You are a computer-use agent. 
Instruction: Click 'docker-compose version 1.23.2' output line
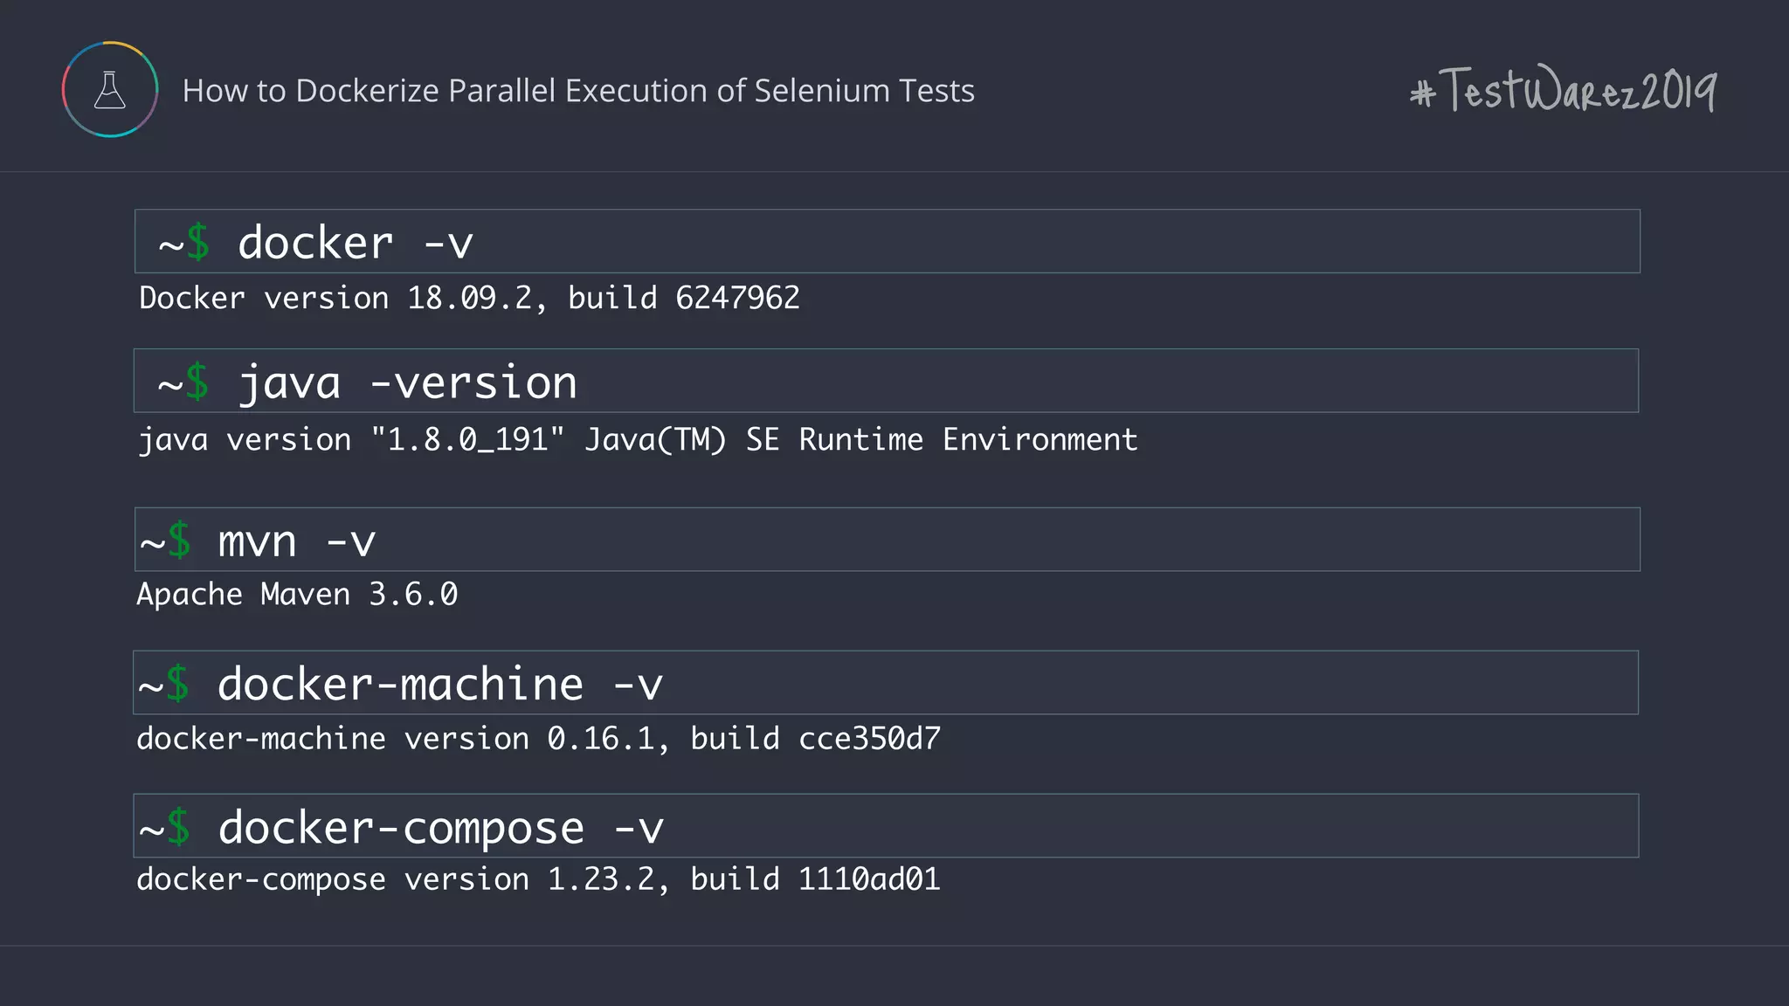[x=538, y=879]
